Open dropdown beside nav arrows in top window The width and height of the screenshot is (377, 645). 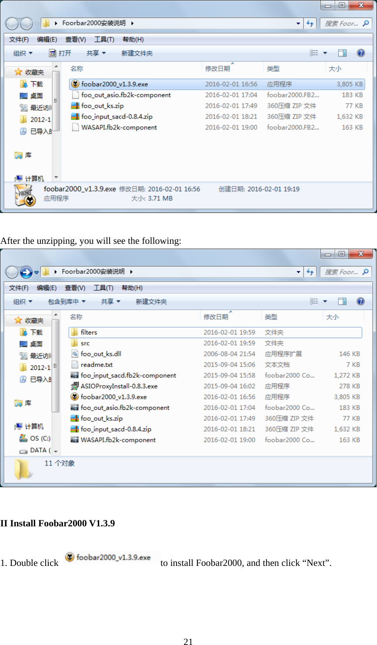click(x=37, y=23)
